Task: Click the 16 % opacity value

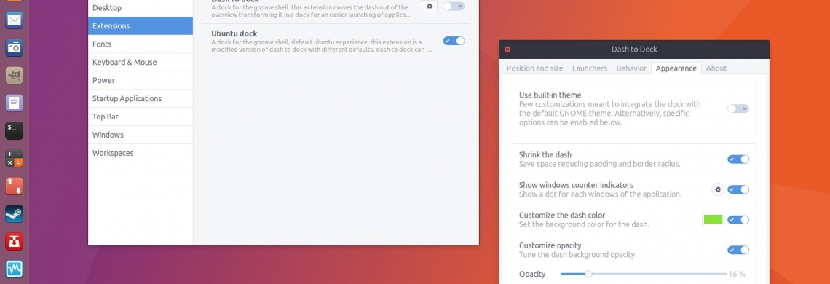Action: coord(737,274)
